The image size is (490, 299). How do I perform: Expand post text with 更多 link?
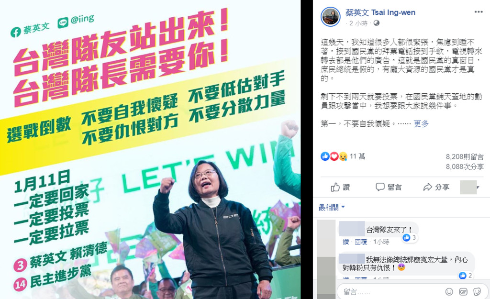tap(421, 124)
